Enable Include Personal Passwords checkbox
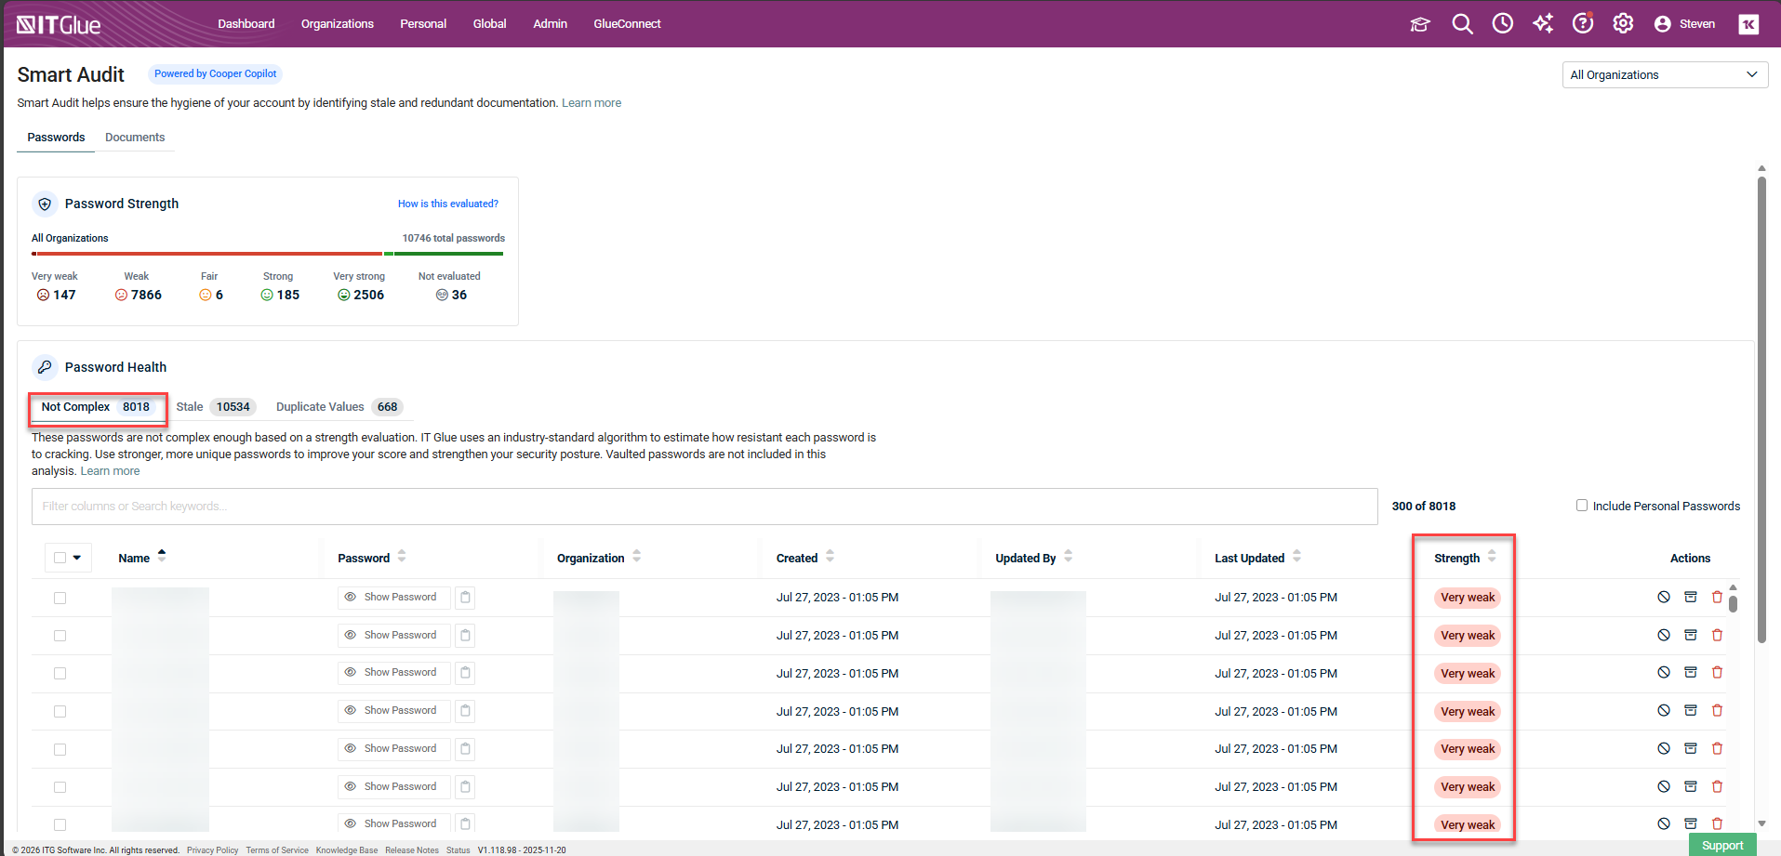This screenshot has height=856, width=1781. 1581,506
